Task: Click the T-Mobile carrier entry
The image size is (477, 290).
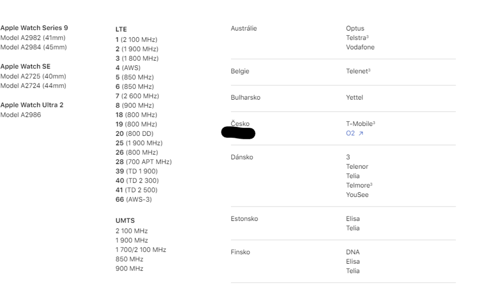Action: (360, 124)
